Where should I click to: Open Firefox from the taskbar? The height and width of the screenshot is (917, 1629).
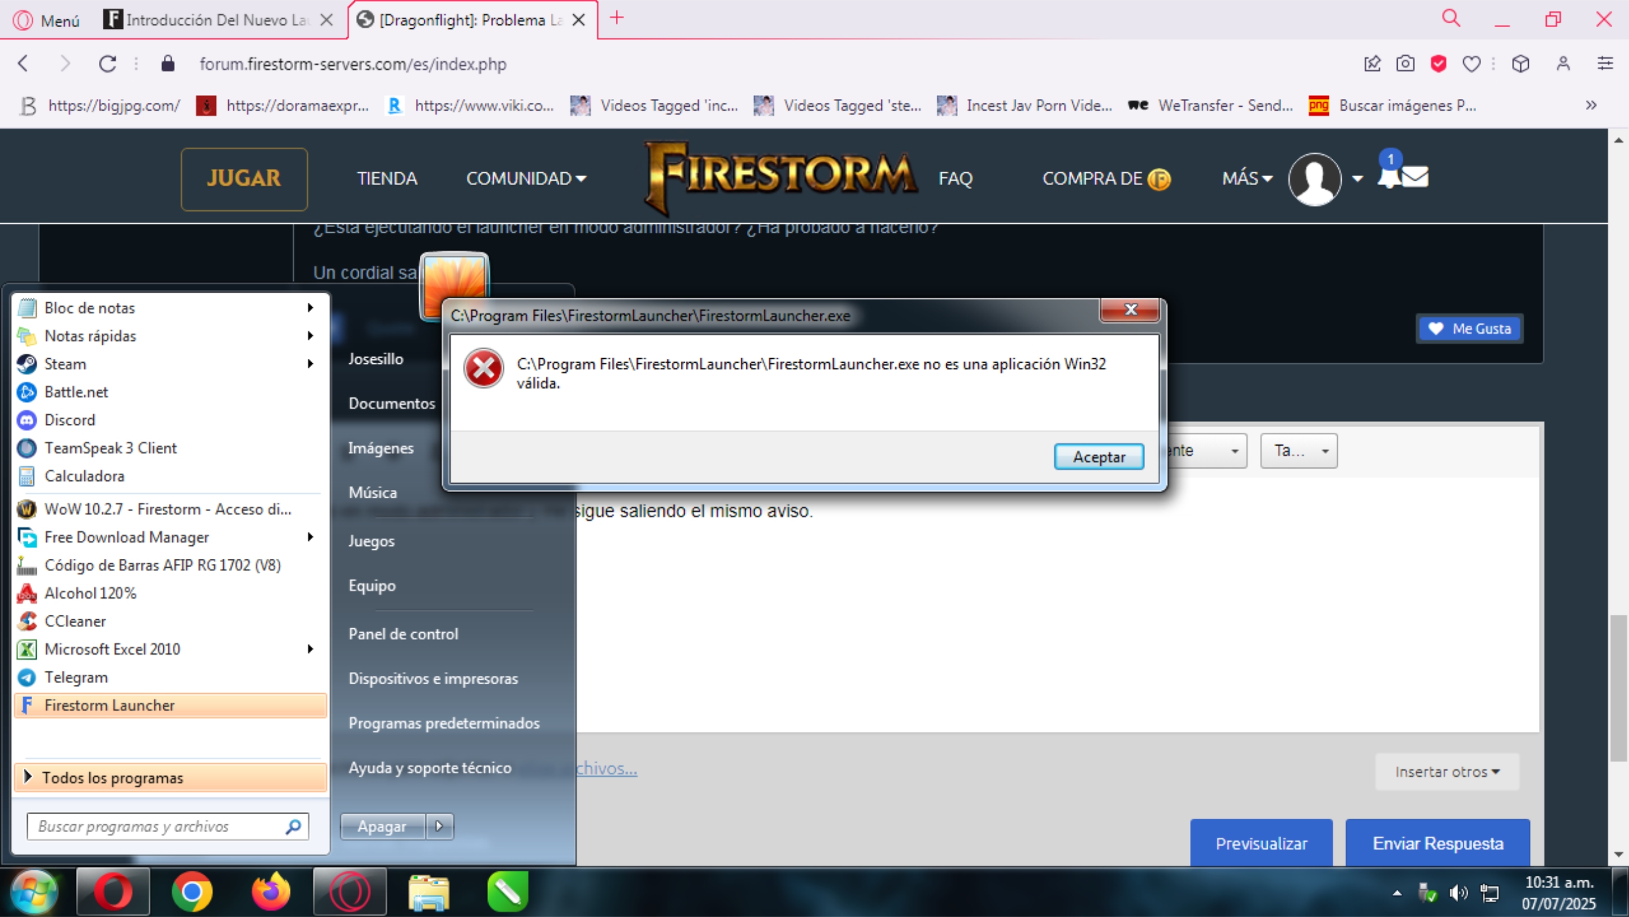[x=271, y=891]
